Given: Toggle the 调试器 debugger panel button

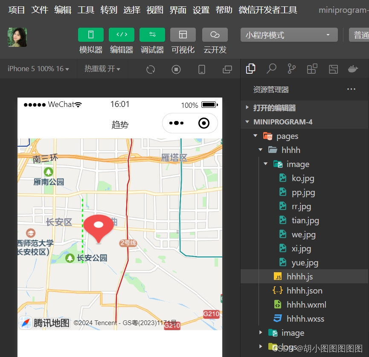Looking at the screenshot, I should click(x=152, y=35).
